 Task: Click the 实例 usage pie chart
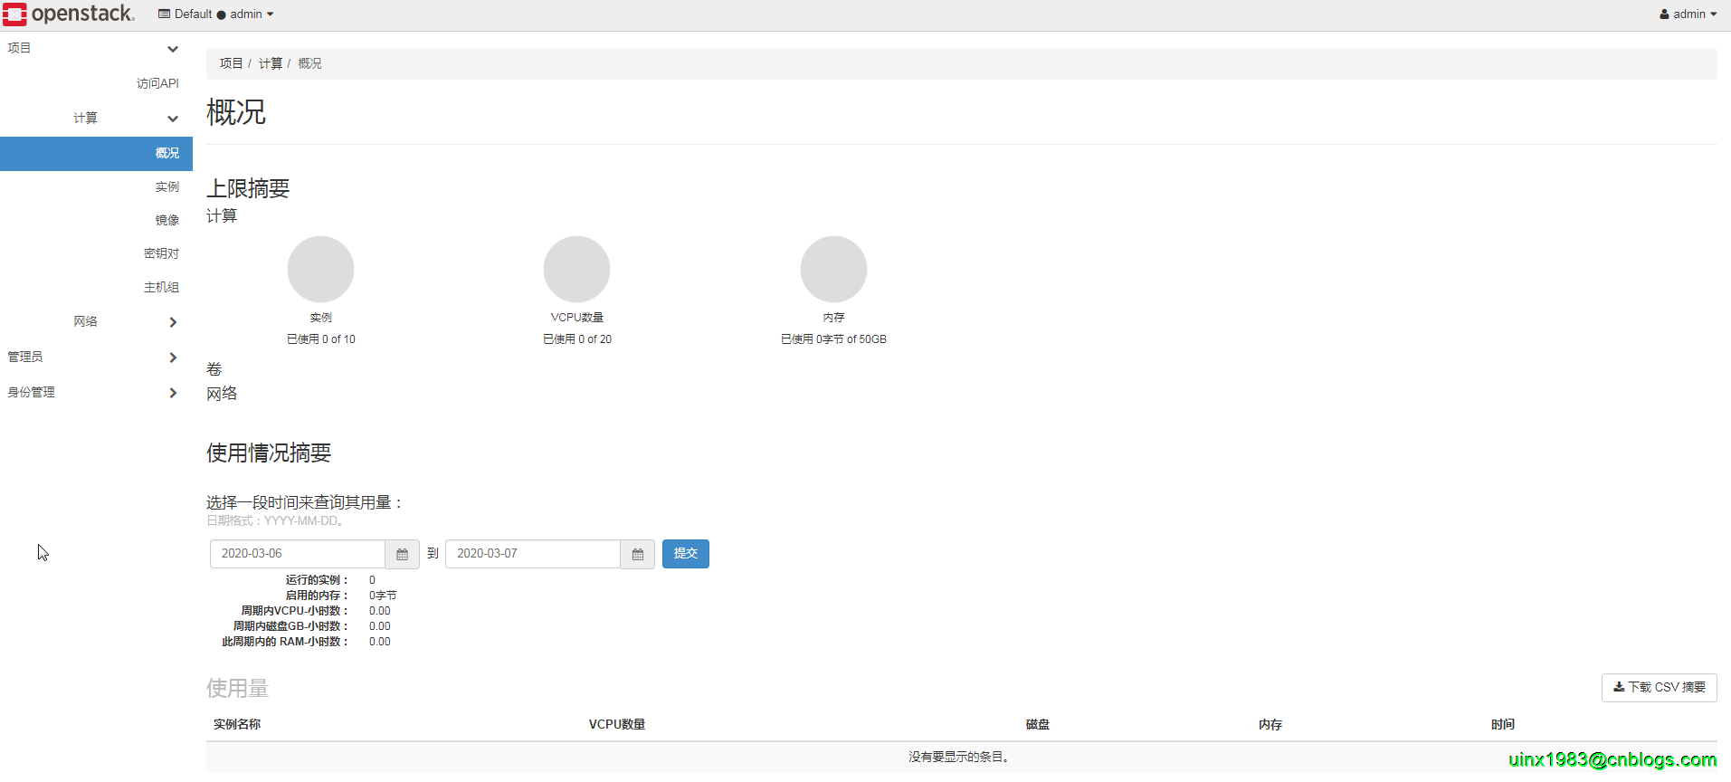[x=320, y=269]
